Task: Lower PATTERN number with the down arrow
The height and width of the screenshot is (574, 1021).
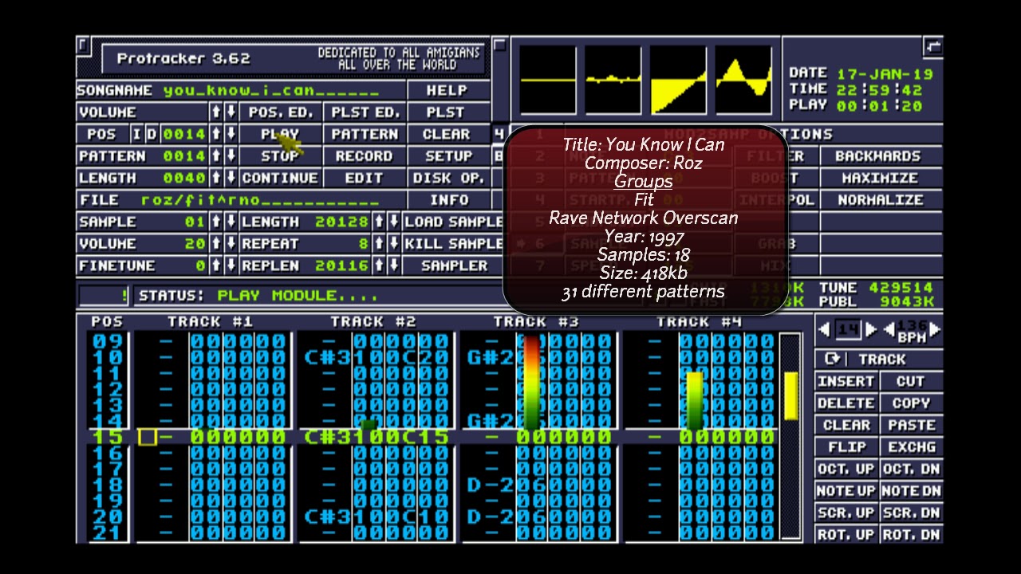Action: pyautogui.click(x=231, y=156)
